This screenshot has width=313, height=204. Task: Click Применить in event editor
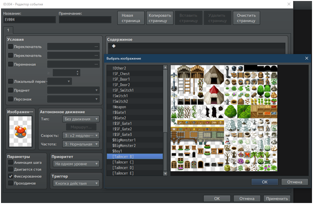coord(277,199)
